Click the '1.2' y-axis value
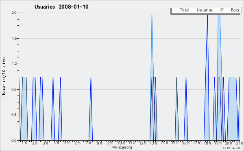This screenshot has height=151, width=244. [14, 64]
